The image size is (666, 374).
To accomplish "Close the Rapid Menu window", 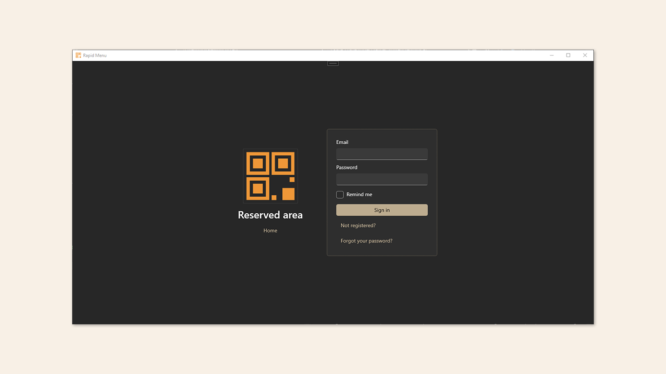I will point(585,56).
